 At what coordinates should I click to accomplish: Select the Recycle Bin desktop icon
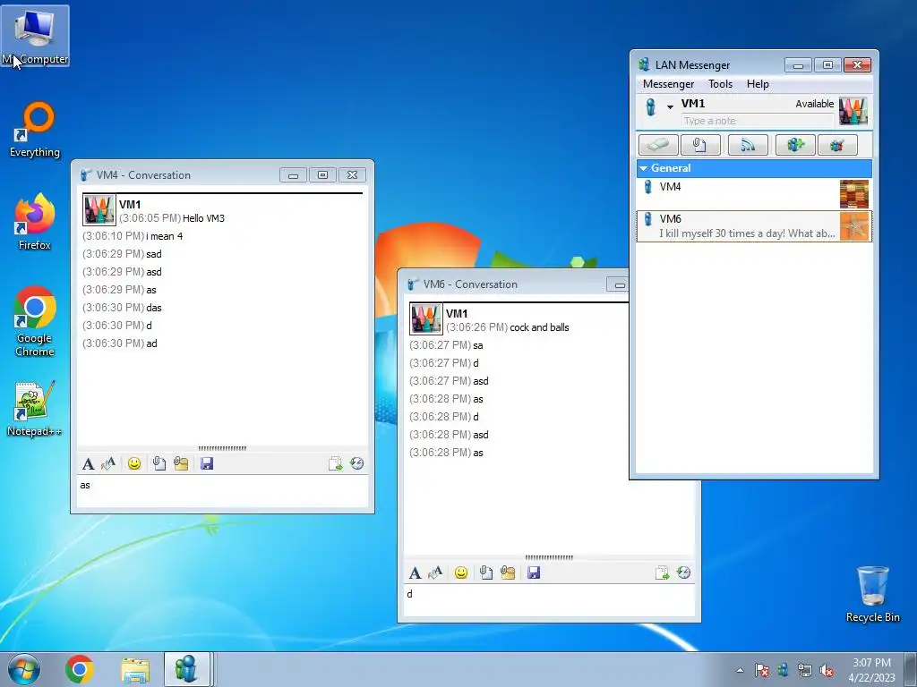pyautogui.click(x=872, y=594)
